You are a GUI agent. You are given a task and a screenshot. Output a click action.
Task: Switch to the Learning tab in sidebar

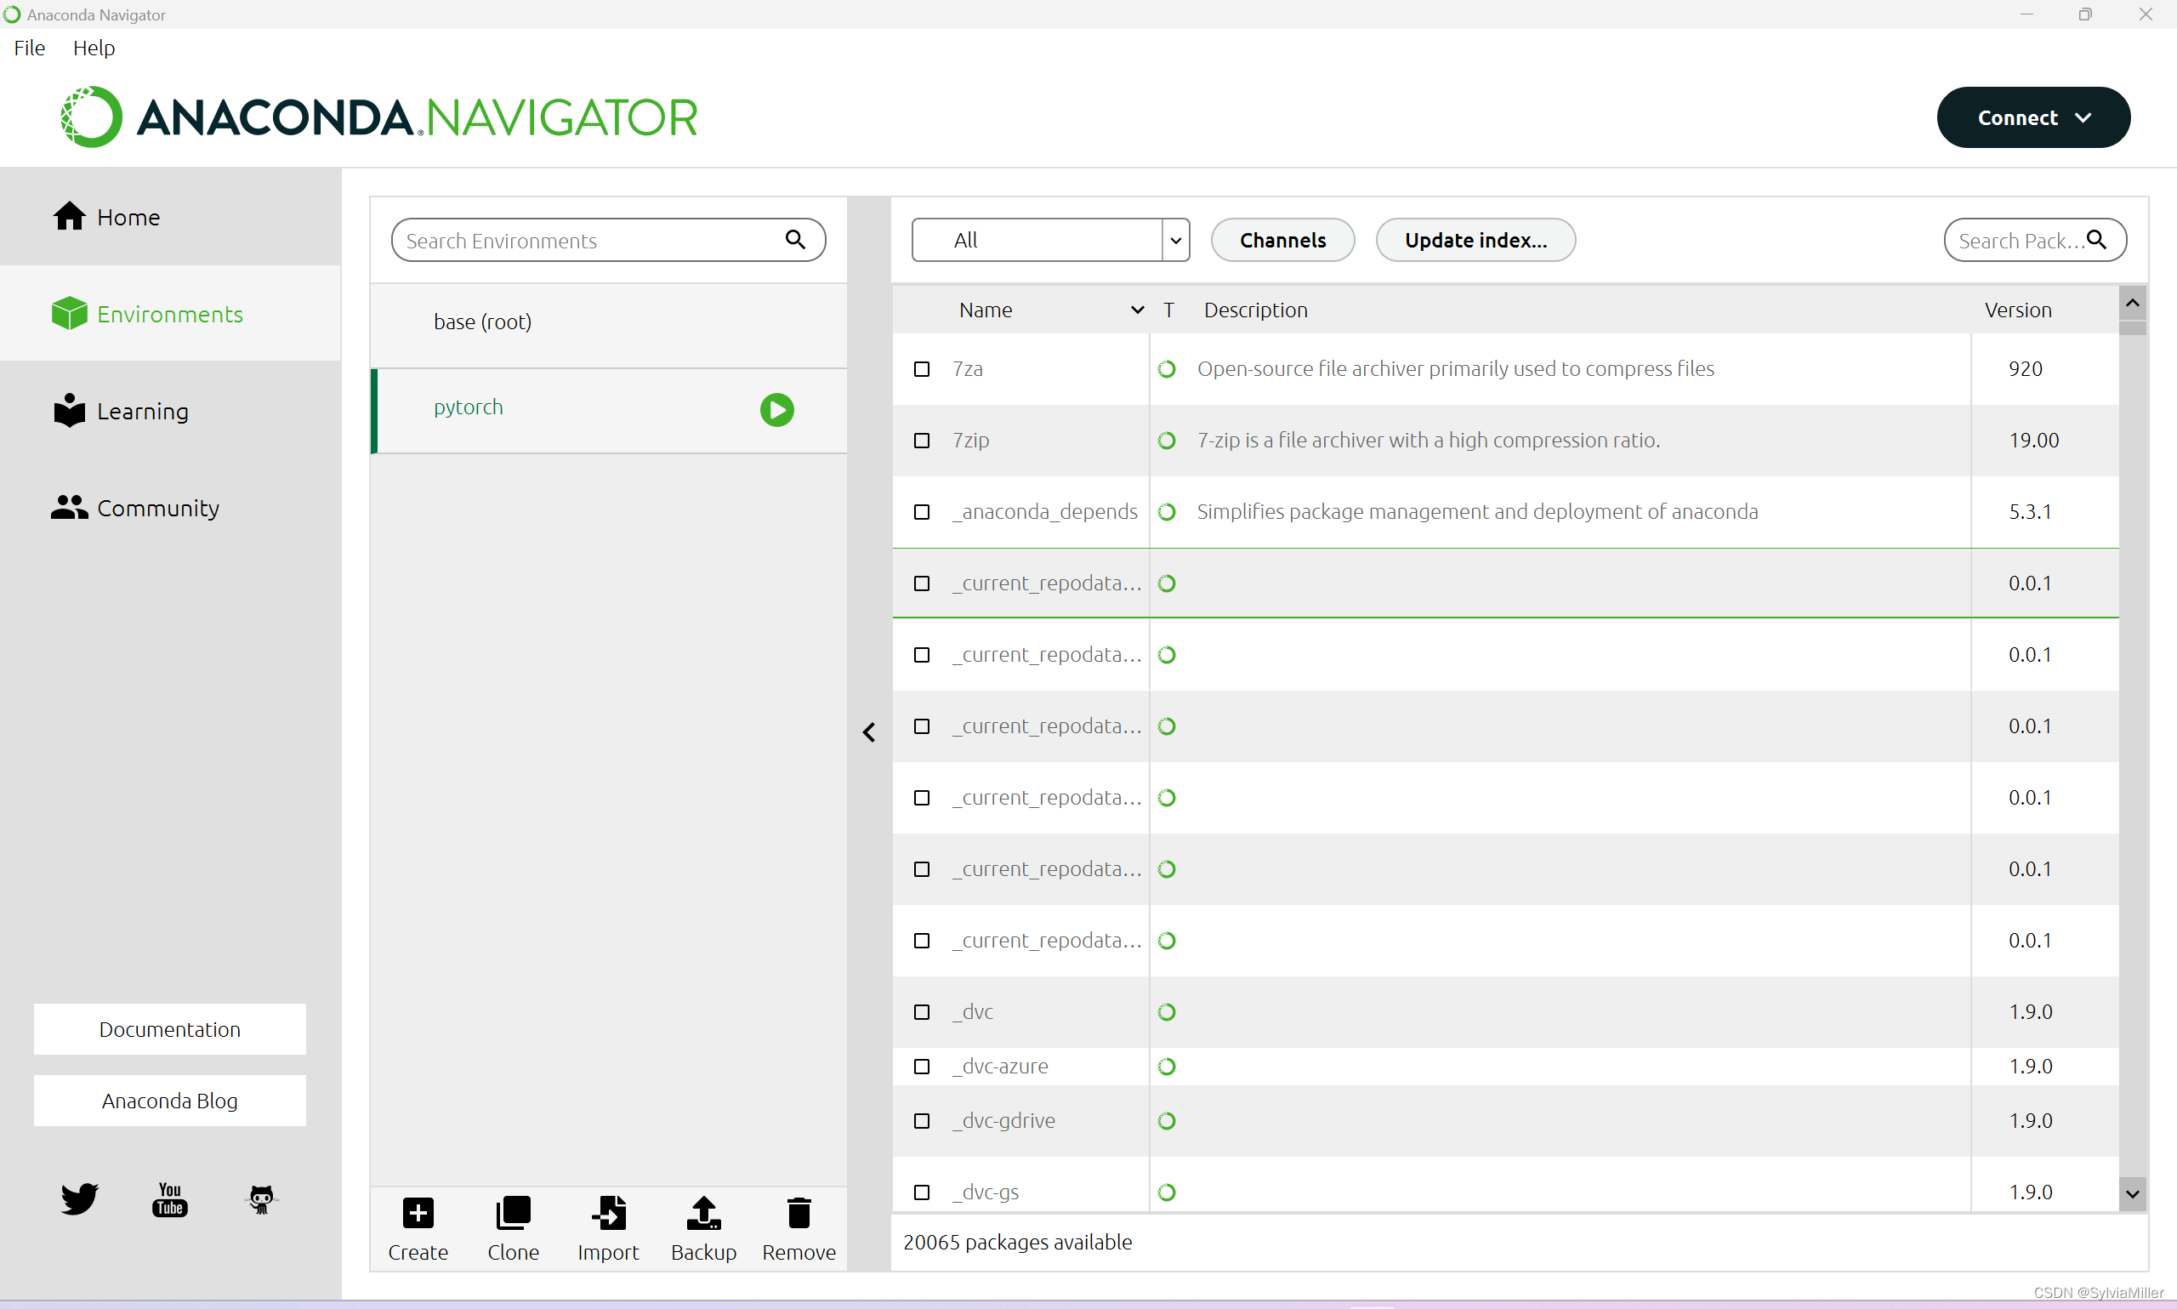pyautogui.click(x=141, y=411)
